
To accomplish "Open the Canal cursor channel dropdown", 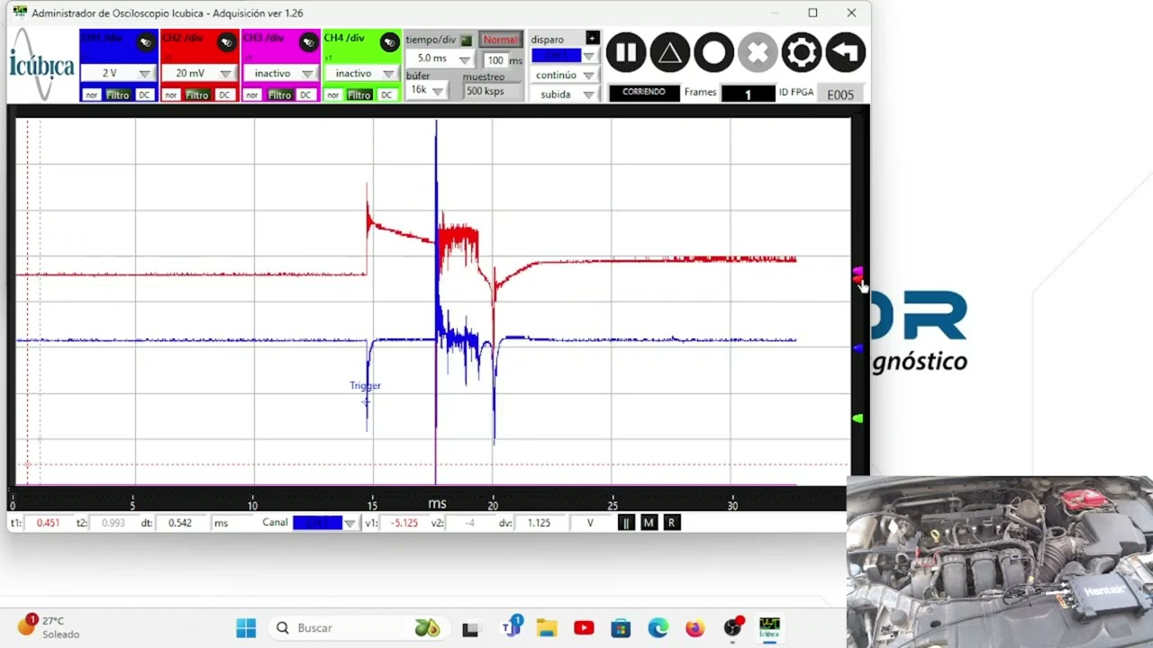I will coord(325,523).
